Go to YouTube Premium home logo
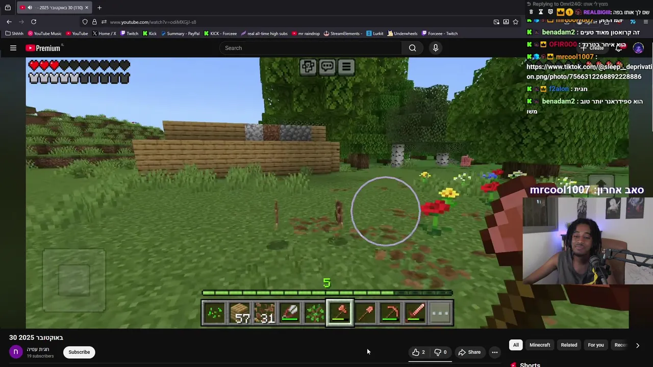Screen dimensions: 653x367 [x=43, y=48]
